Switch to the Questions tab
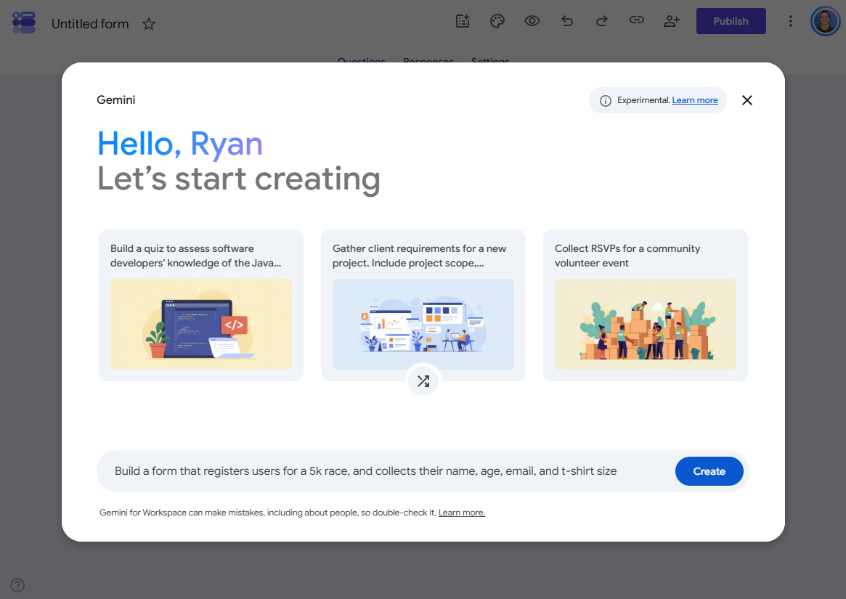The width and height of the screenshot is (846, 599). [361, 61]
